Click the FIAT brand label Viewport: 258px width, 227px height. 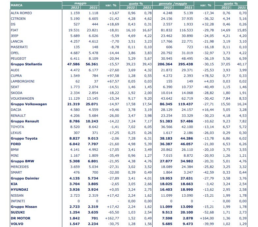14,30
